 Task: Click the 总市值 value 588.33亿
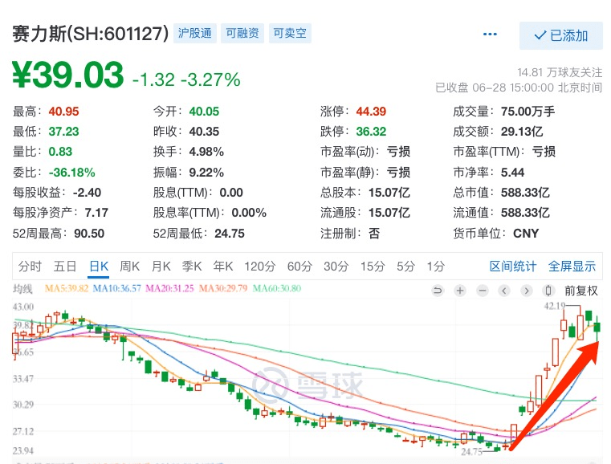click(525, 193)
